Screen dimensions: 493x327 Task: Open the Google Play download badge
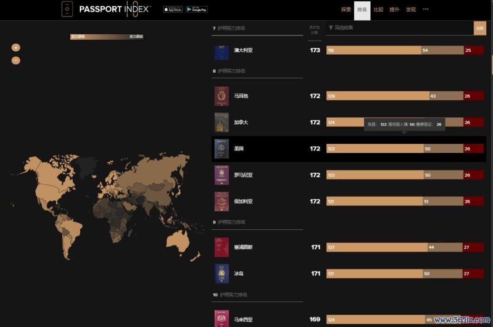pyautogui.click(x=197, y=9)
